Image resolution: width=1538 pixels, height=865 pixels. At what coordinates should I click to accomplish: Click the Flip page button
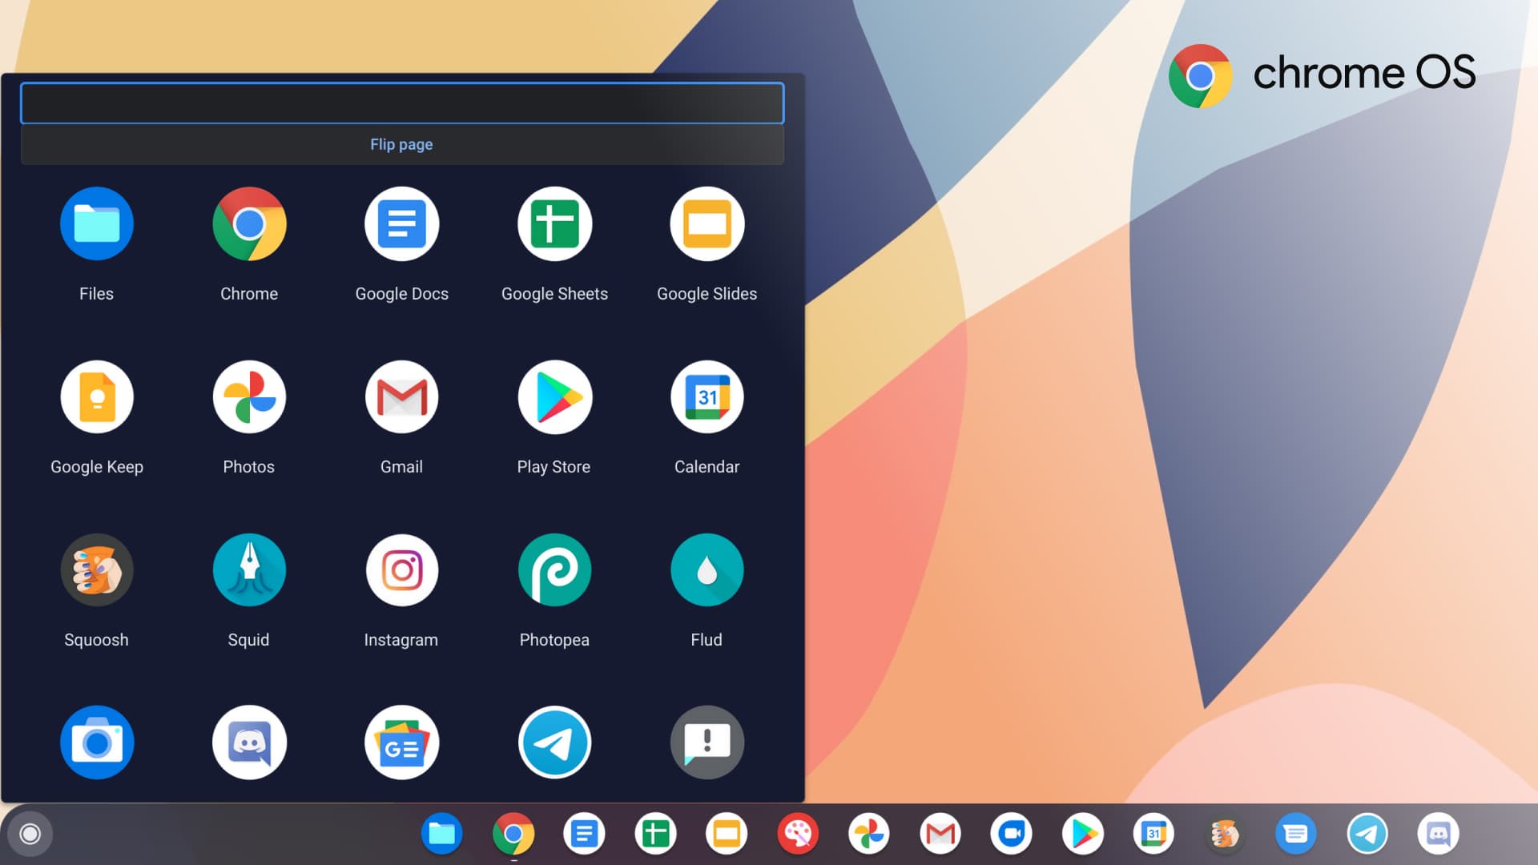[401, 145]
